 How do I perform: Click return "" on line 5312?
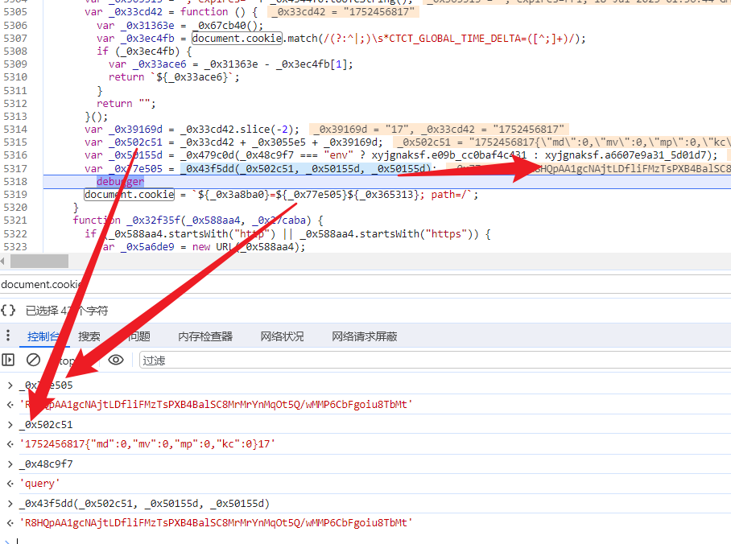(123, 104)
